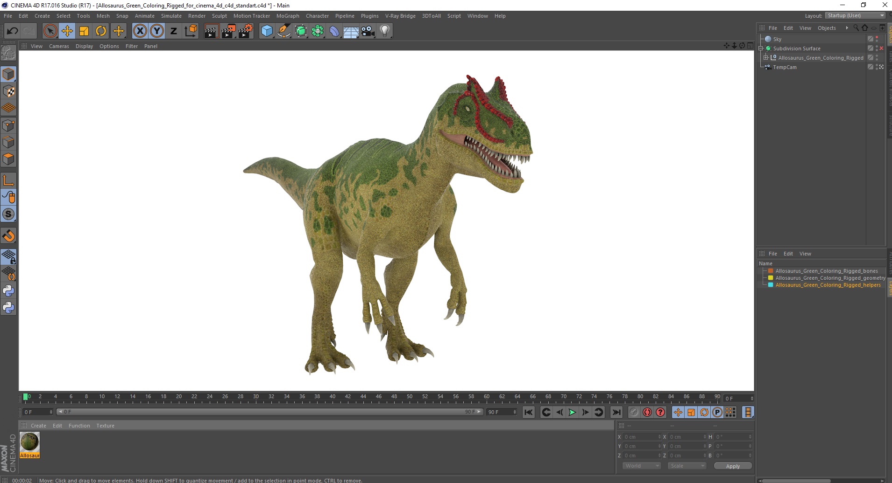Open the Scale mode dropdown

[687, 466]
